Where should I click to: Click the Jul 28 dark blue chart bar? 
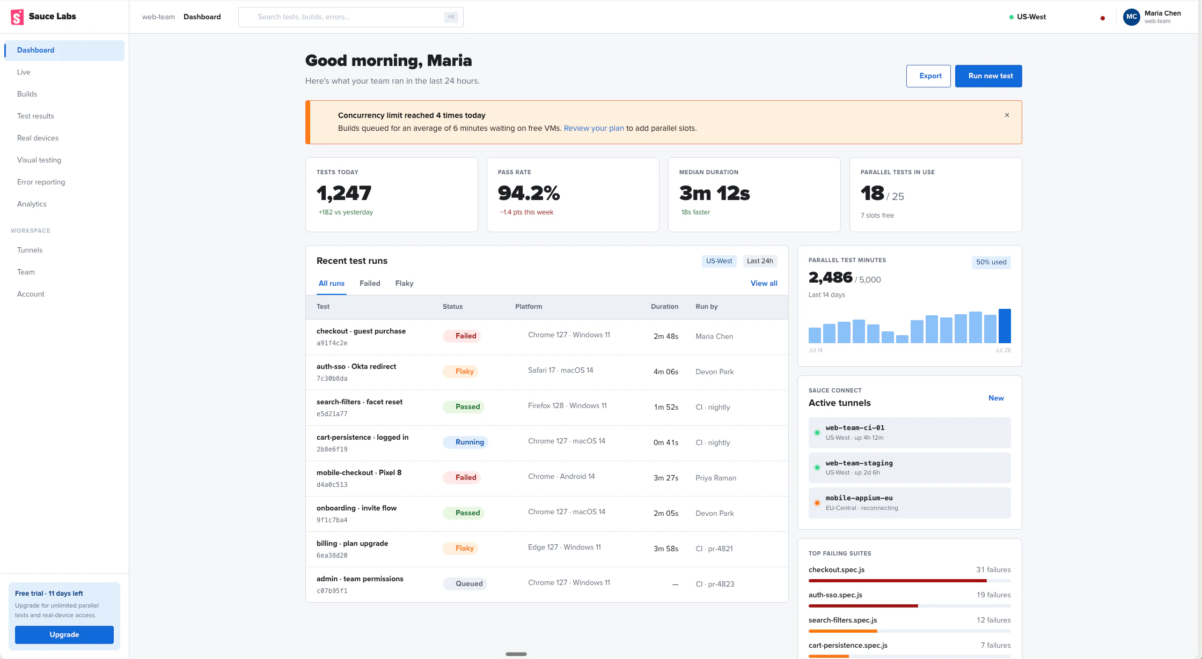tap(1005, 326)
